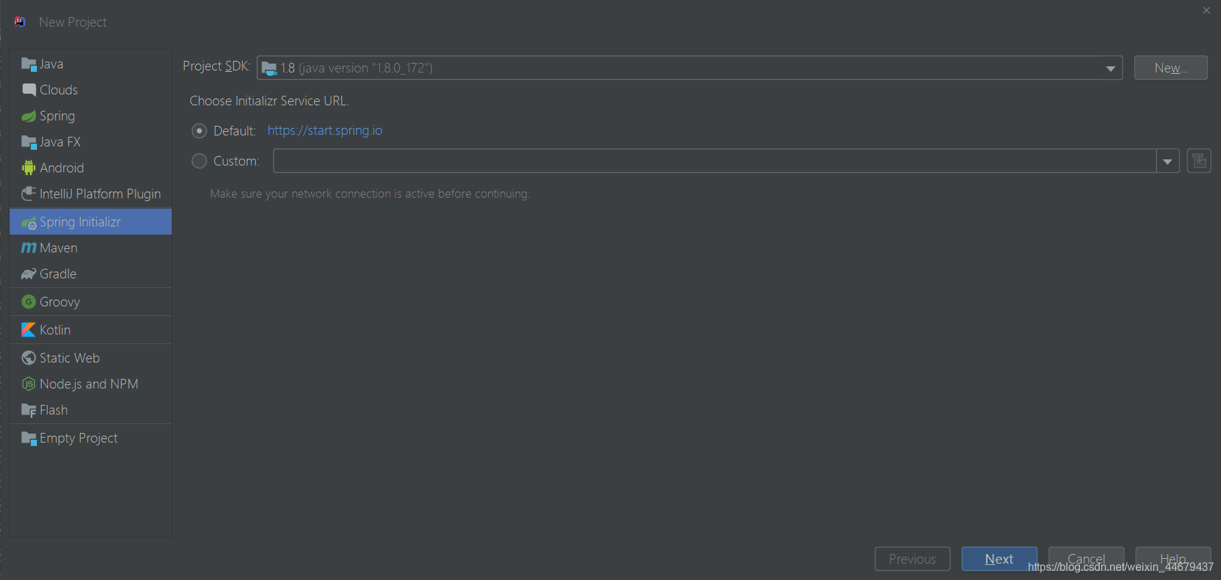Click the Gradle elephant icon
The height and width of the screenshot is (580, 1221).
[29, 274]
